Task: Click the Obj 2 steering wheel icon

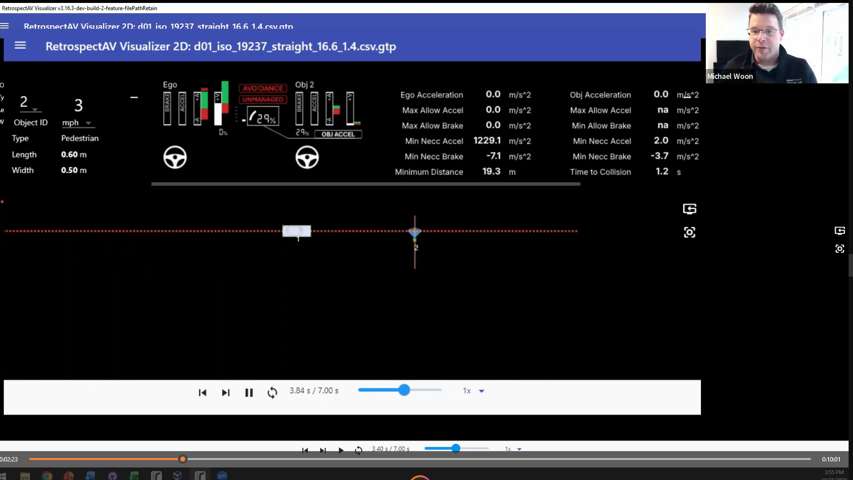Action: [x=307, y=158]
